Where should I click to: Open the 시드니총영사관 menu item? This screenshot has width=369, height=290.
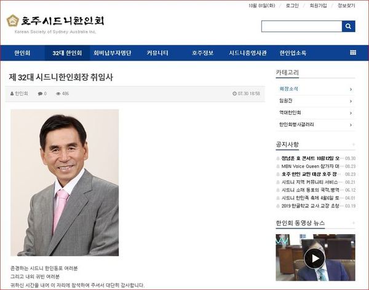[248, 53]
